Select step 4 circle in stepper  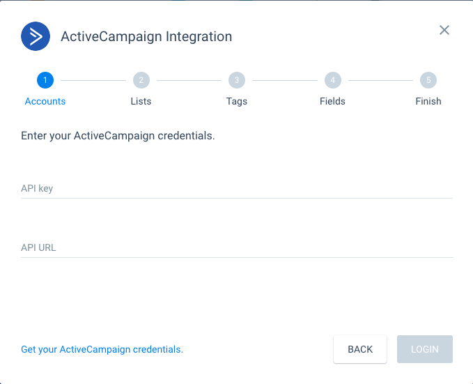tap(333, 80)
